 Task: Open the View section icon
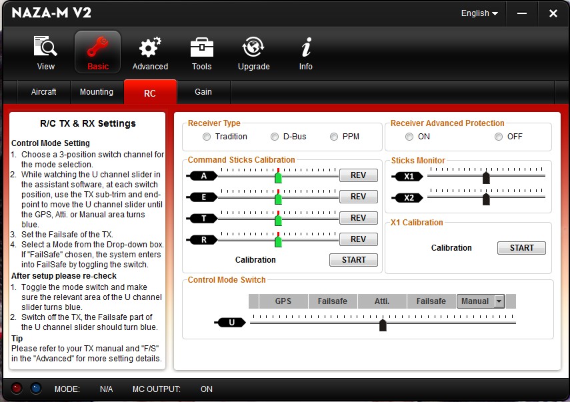45,53
